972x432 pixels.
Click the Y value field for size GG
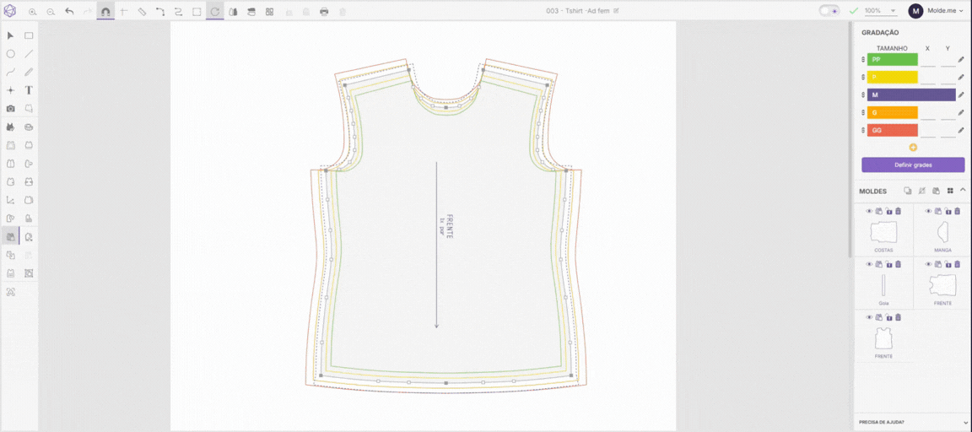click(948, 132)
